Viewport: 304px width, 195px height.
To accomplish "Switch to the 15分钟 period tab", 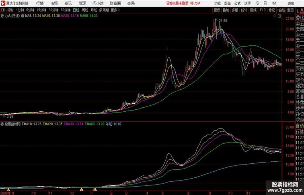I will [x=41, y=10].
